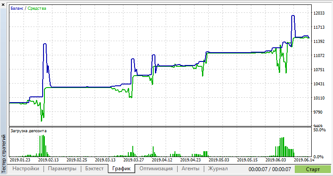333x176 pixels.
Task: Select the График tab
Action: tap(121, 168)
